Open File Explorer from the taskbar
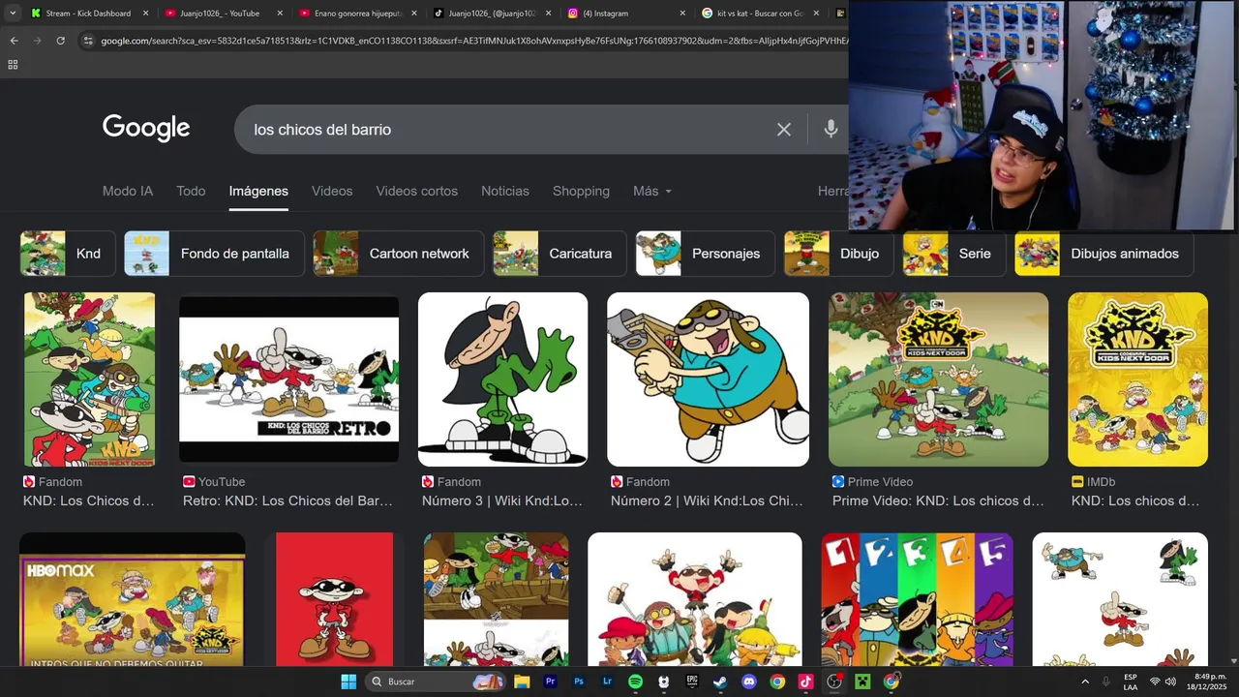This screenshot has height=697, width=1239. pyautogui.click(x=522, y=682)
